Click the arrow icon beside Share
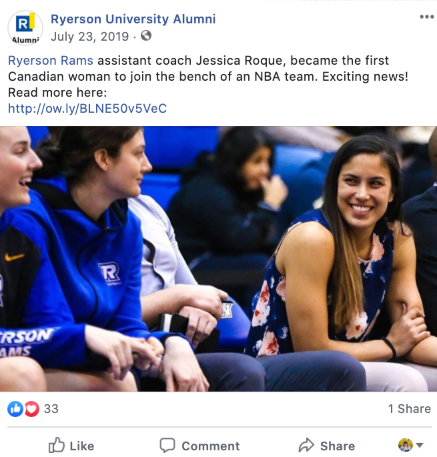This screenshot has width=437, height=457. [x=306, y=445]
